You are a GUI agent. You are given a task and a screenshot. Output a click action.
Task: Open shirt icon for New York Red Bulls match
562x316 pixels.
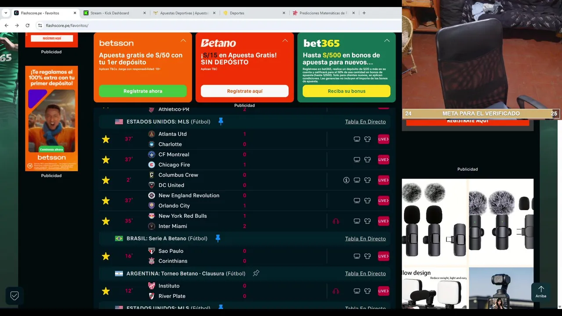(x=367, y=221)
